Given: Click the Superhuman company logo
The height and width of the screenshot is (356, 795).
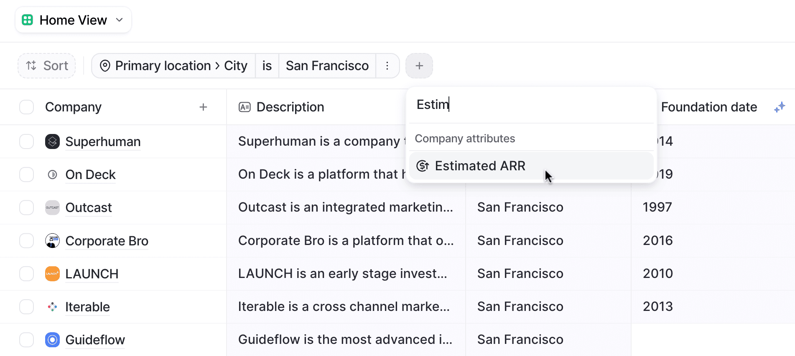Looking at the screenshot, I should point(52,141).
